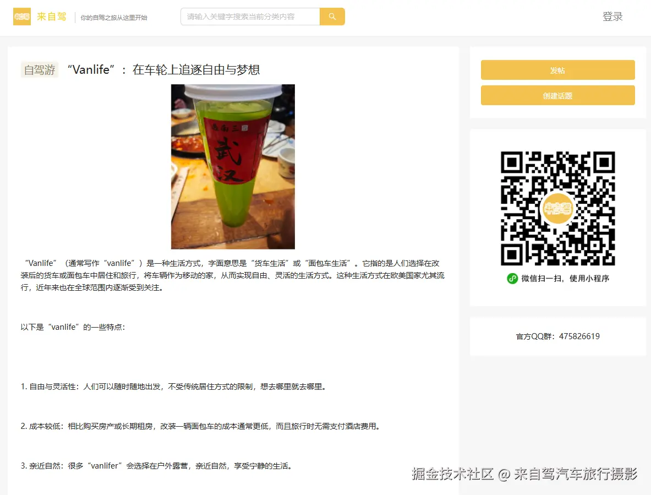Click the yellow search magnifier icon
Viewport: 651px width, 495px height.
click(x=332, y=17)
